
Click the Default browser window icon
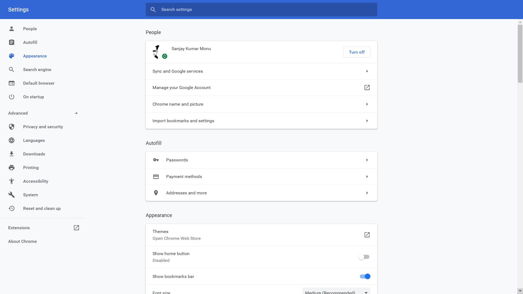(11, 83)
